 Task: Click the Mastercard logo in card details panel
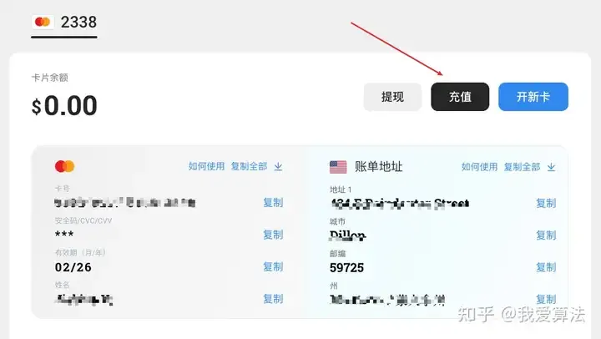(x=64, y=166)
